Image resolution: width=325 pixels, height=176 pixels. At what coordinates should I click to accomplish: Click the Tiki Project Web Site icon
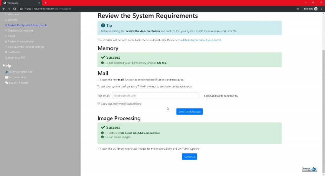[x=7, y=72]
